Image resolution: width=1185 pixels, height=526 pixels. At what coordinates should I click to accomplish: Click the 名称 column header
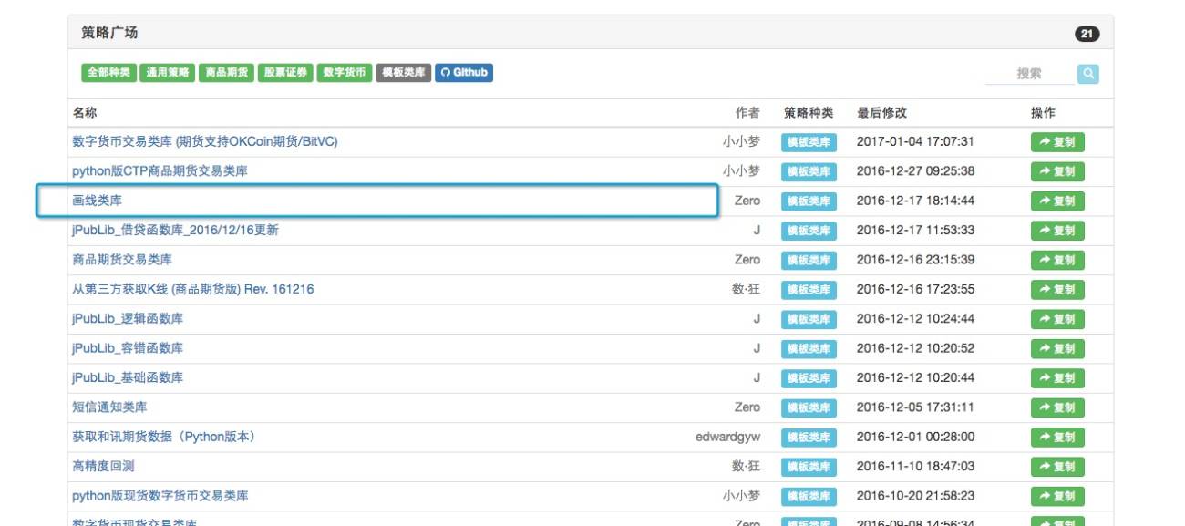[x=85, y=113]
